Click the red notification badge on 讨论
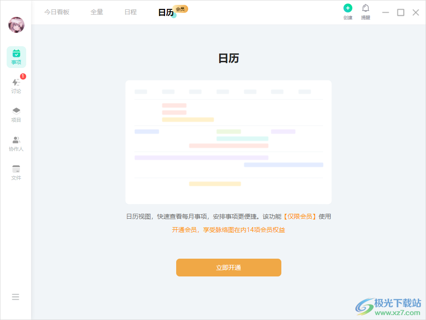Viewport: 426px width, 320px height. tap(23, 76)
